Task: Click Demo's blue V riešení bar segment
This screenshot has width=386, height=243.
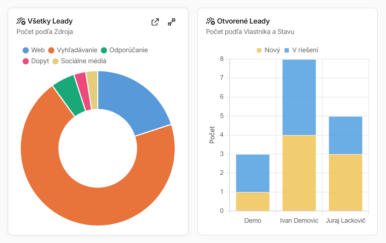Action: 253,173
